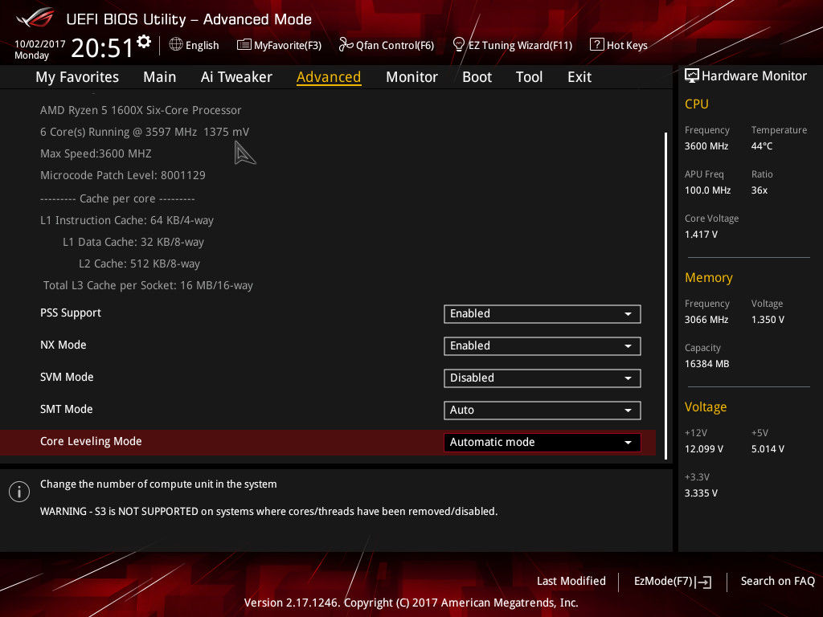Click the EZ Tuning Wizard bulb icon
This screenshot has height=617, width=823.
tap(458, 45)
